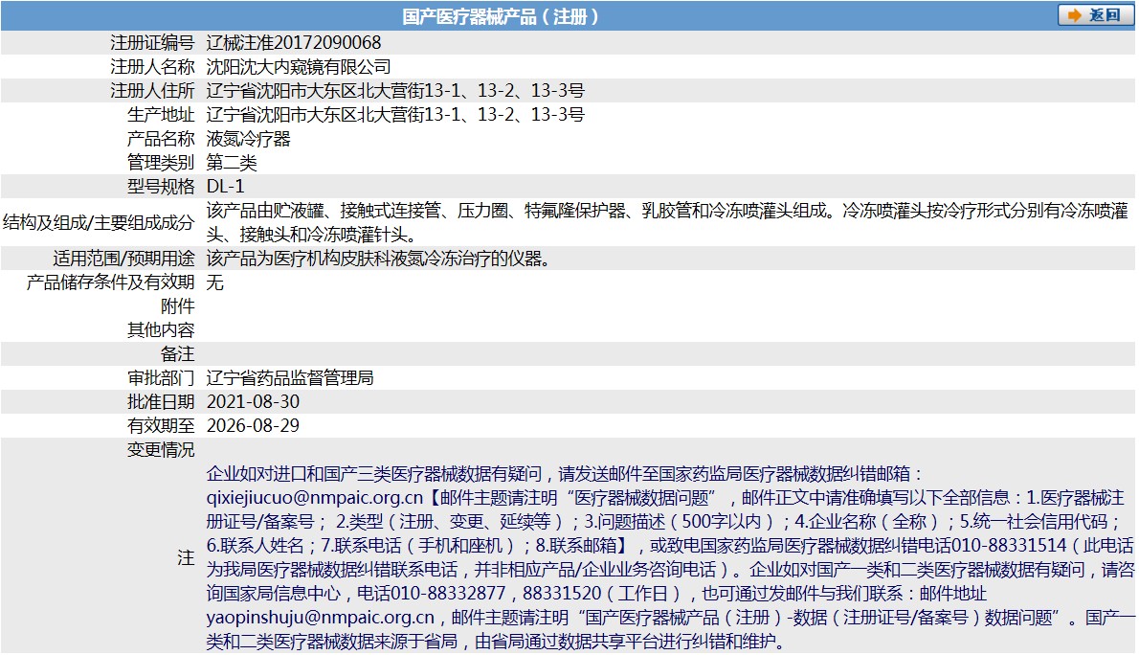The width and height of the screenshot is (1139, 655).
Task: Click the 备注 label
Action: 178,354
